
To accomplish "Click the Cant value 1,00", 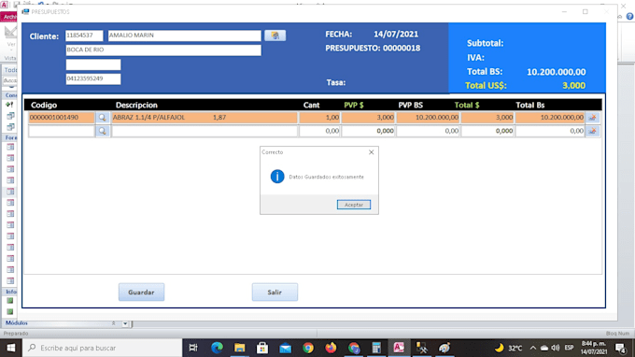I will [x=319, y=118].
